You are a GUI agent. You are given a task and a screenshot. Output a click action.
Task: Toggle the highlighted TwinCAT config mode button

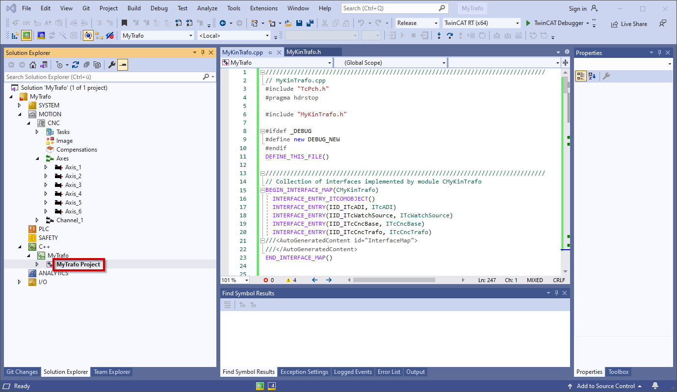26,35
